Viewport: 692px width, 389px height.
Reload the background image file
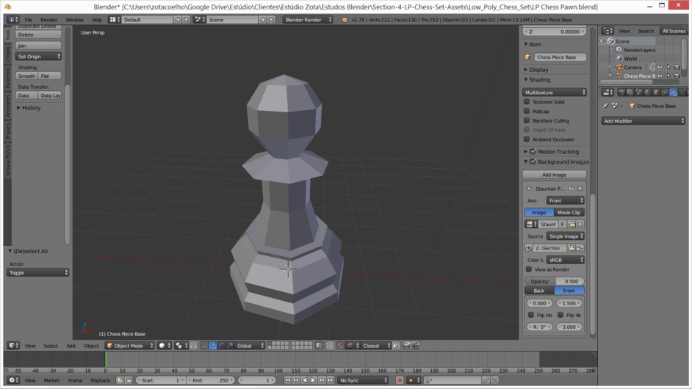(580, 248)
